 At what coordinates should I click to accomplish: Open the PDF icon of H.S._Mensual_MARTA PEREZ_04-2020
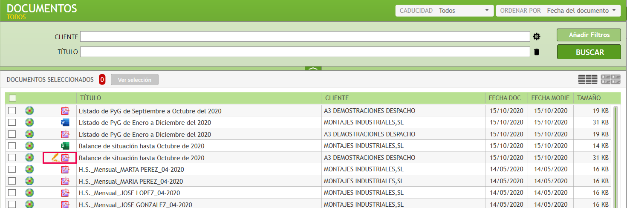(65, 169)
